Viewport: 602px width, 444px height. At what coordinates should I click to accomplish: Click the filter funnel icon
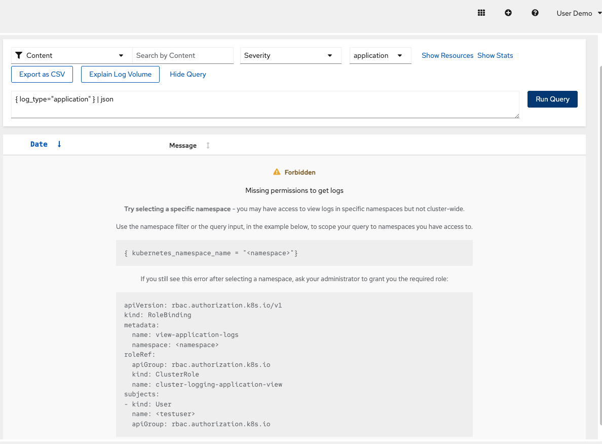(x=19, y=55)
